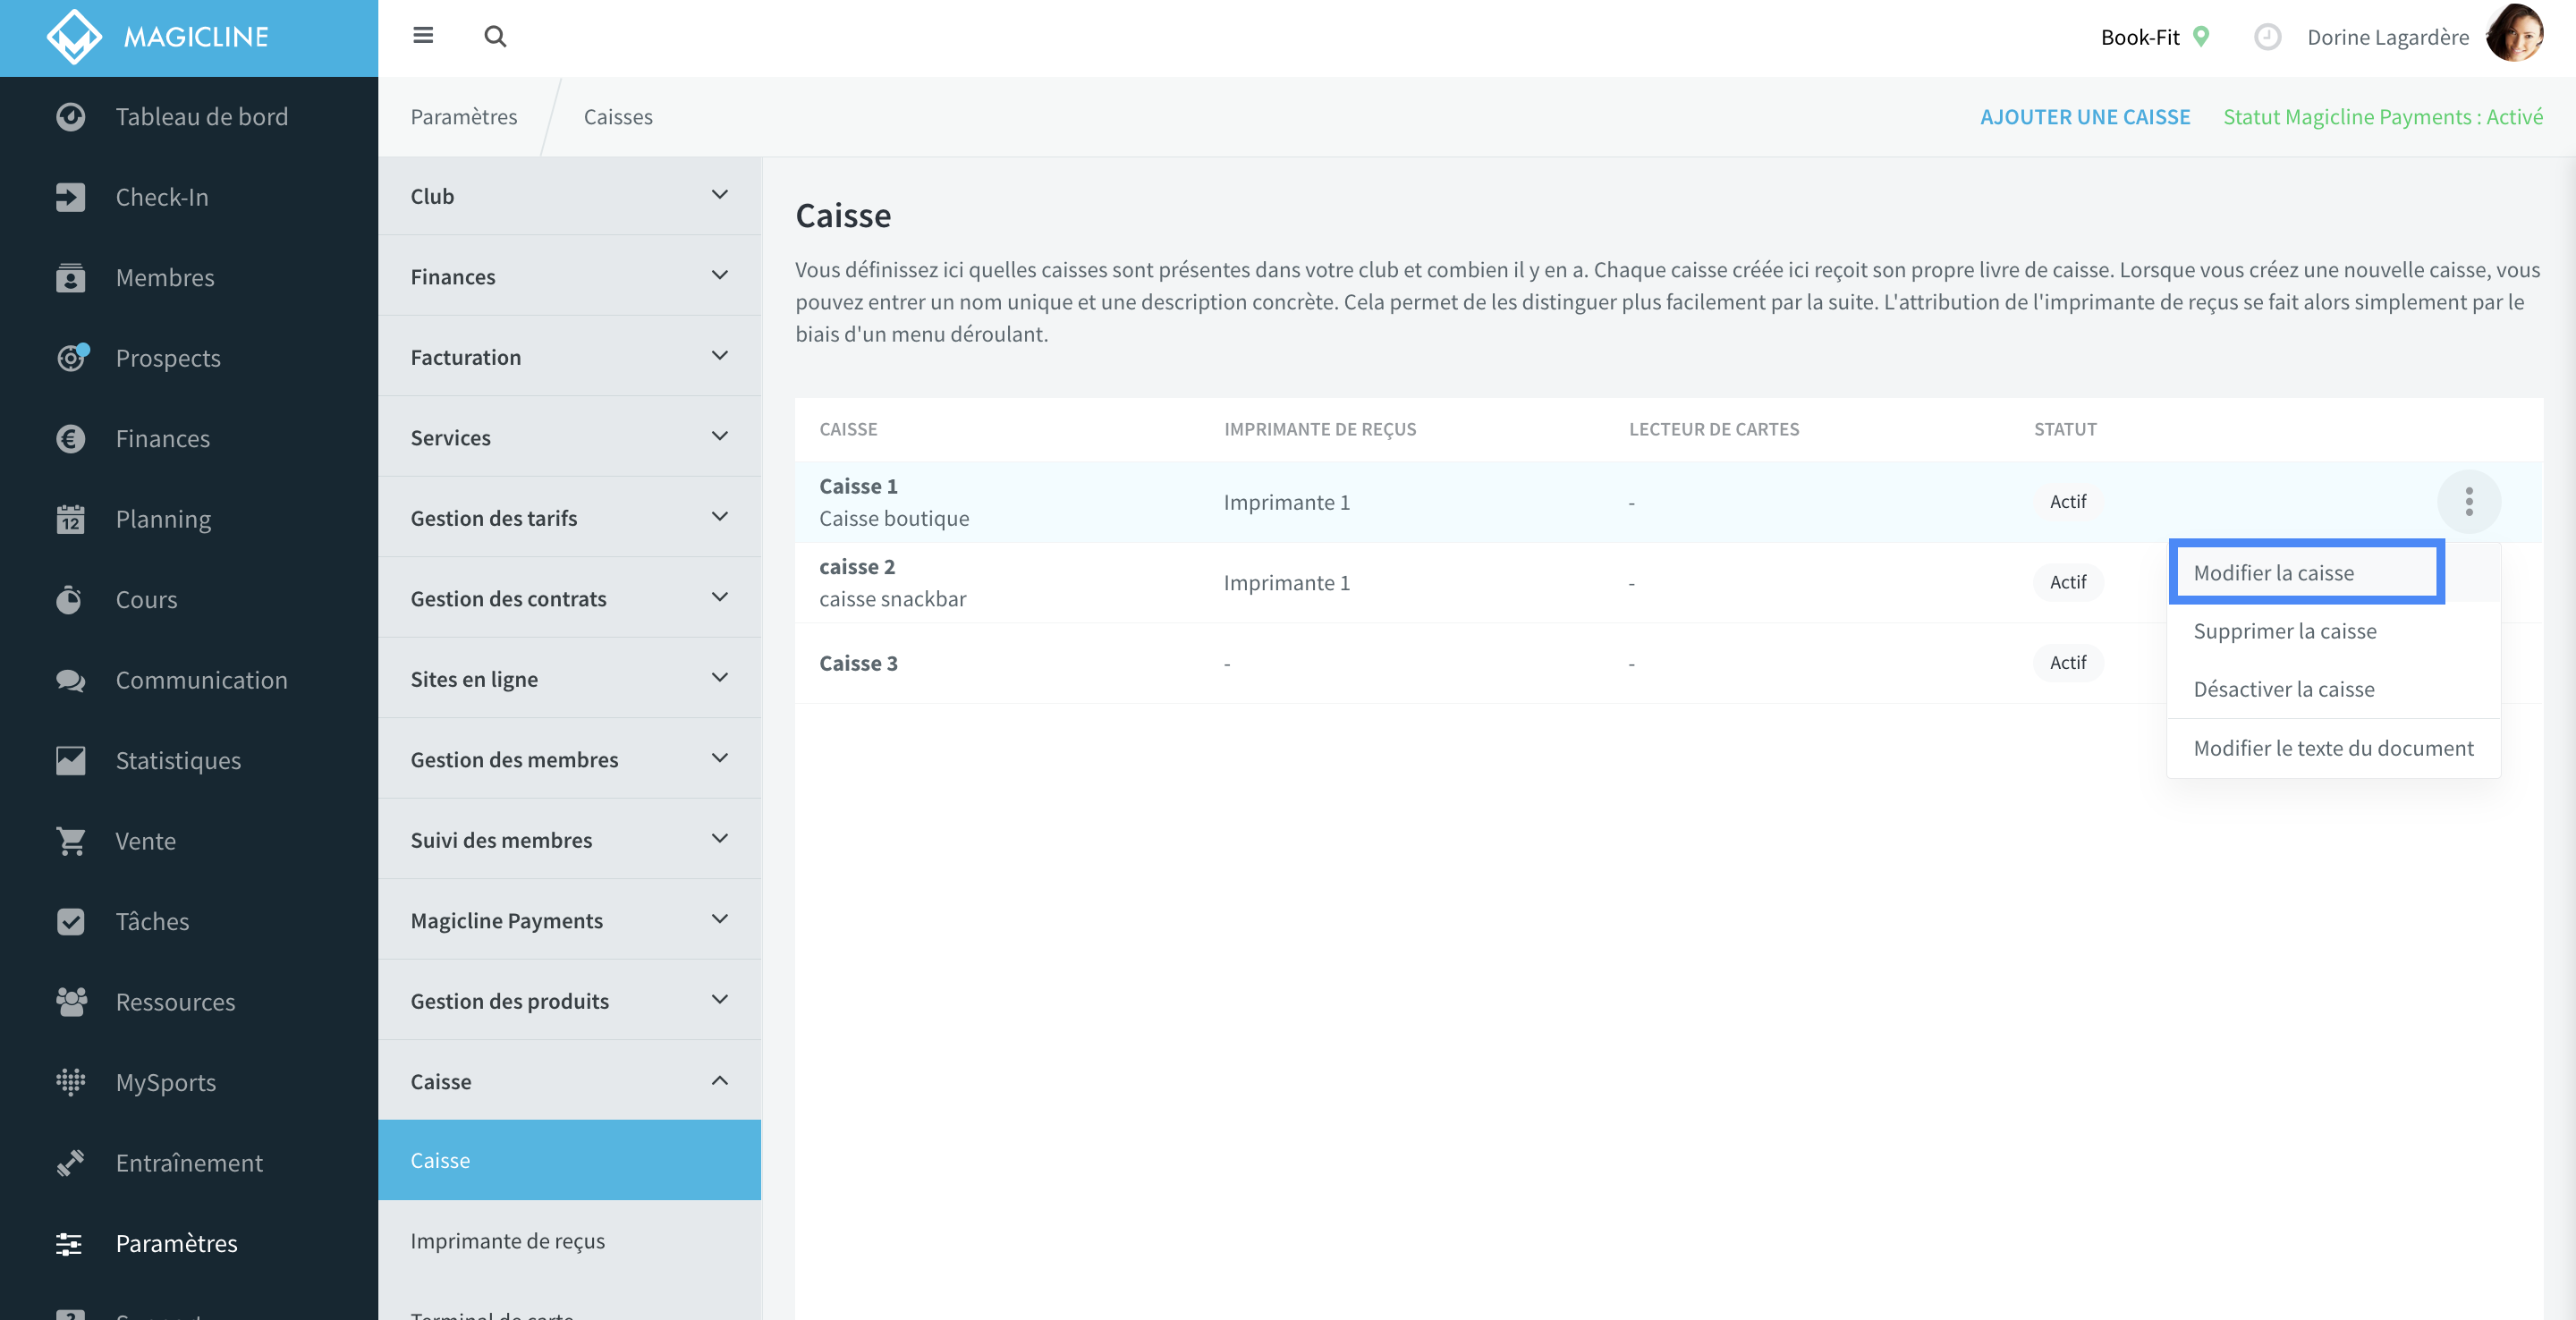
Task: Open the search magnifier icon
Action: [x=495, y=36]
